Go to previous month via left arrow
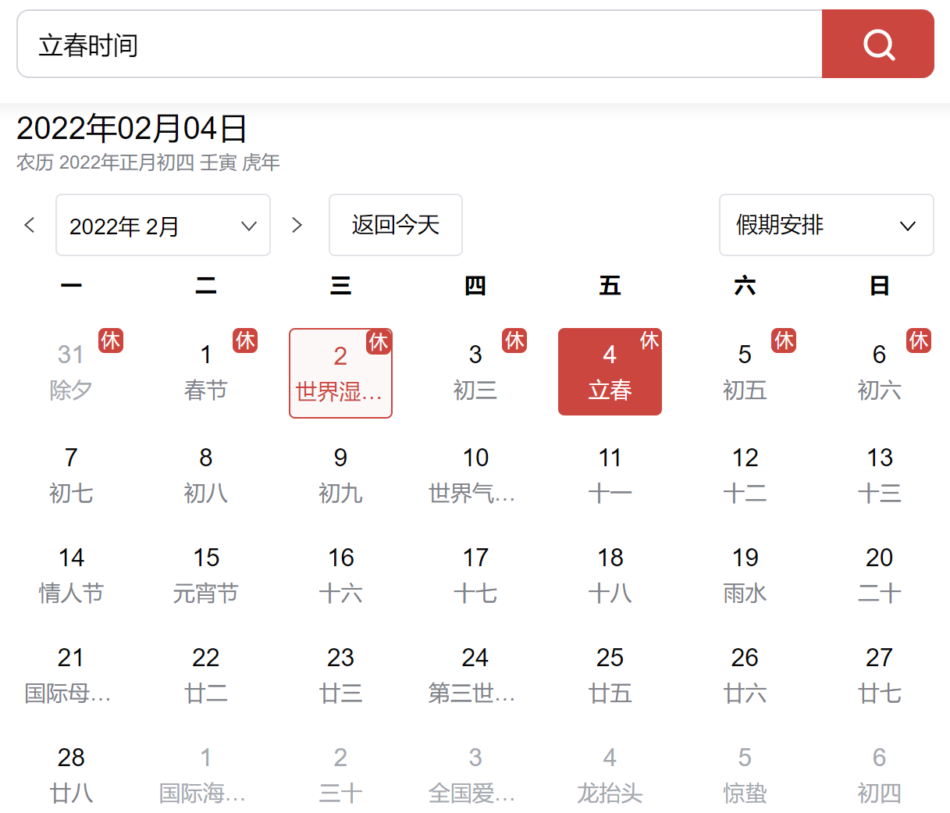Viewport: 950px width, 813px height. (x=29, y=225)
